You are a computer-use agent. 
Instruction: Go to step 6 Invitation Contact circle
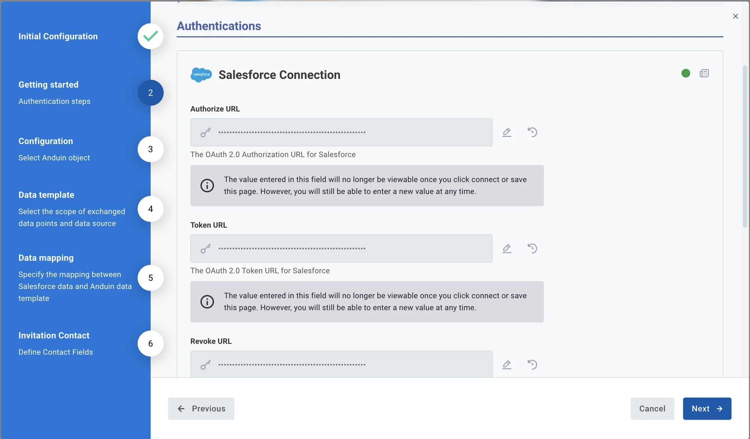[x=151, y=344]
